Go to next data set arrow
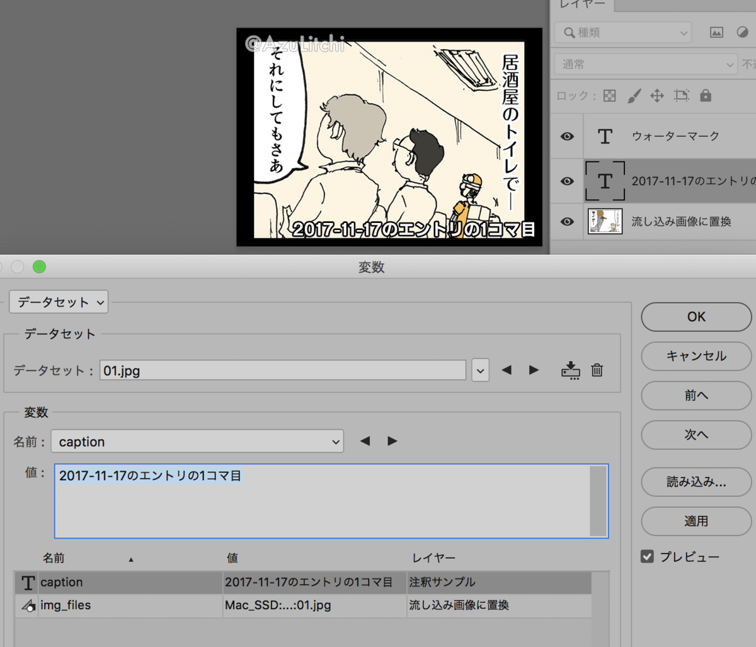Screen dimensions: 756x647 coord(534,370)
